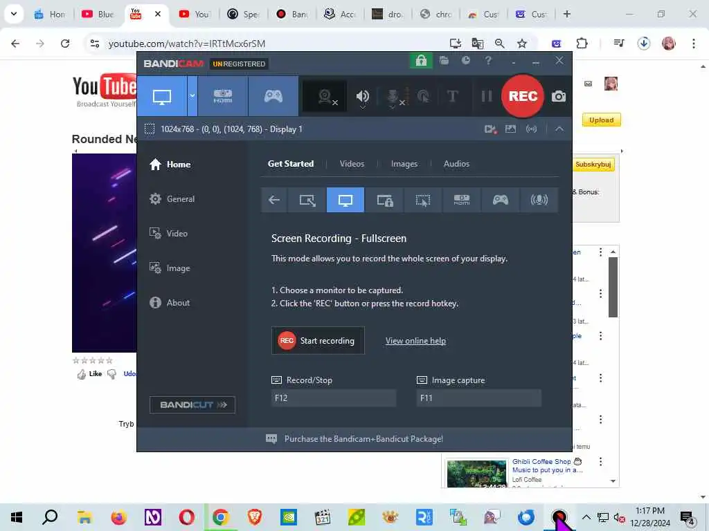Open the About section
Screen dimensions: 709x531
(170, 303)
